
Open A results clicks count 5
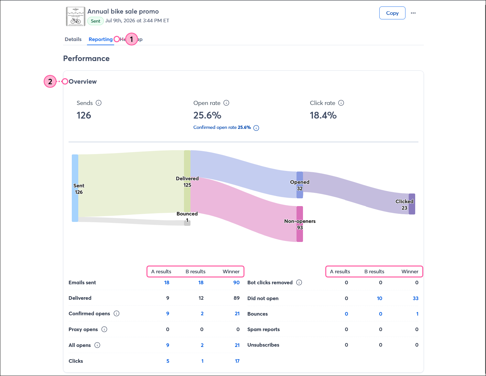(x=168, y=361)
